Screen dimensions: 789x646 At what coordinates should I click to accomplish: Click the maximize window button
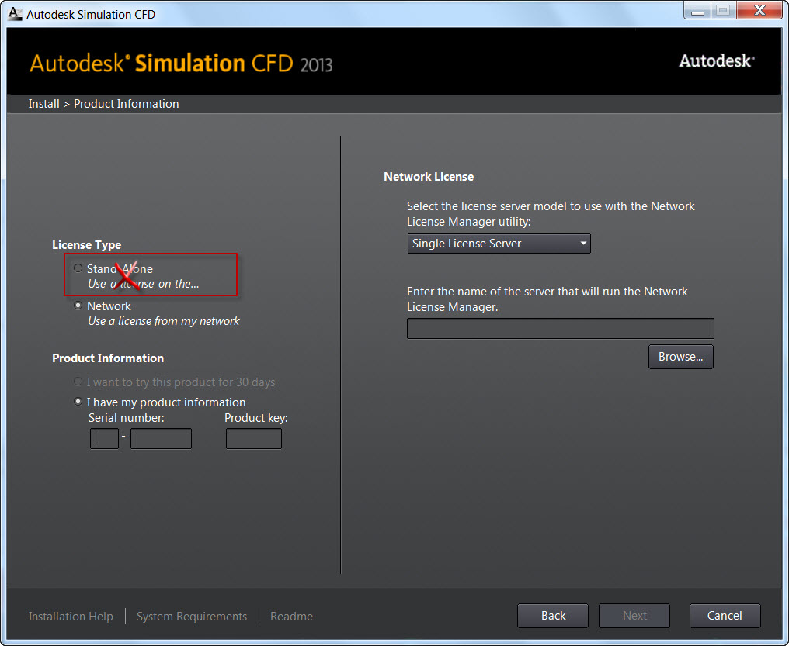pyautogui.click(x=723, y=11)
